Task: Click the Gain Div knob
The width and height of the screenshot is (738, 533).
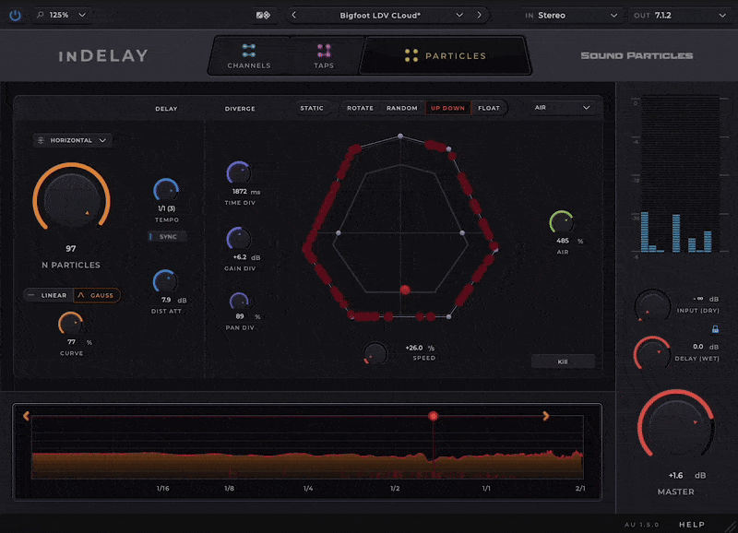Action: (239, 239)
